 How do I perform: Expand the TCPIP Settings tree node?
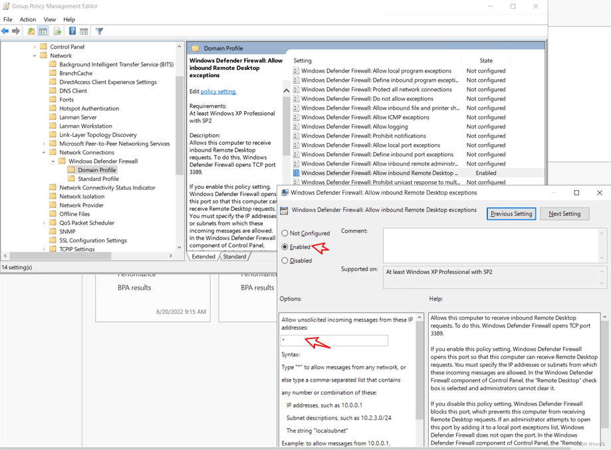pos(44,249)
